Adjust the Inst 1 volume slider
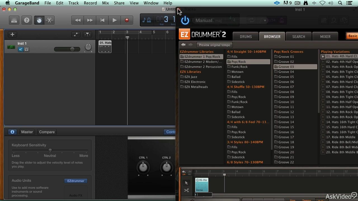This screenshot has width=358, height=201. click(67, 49)
